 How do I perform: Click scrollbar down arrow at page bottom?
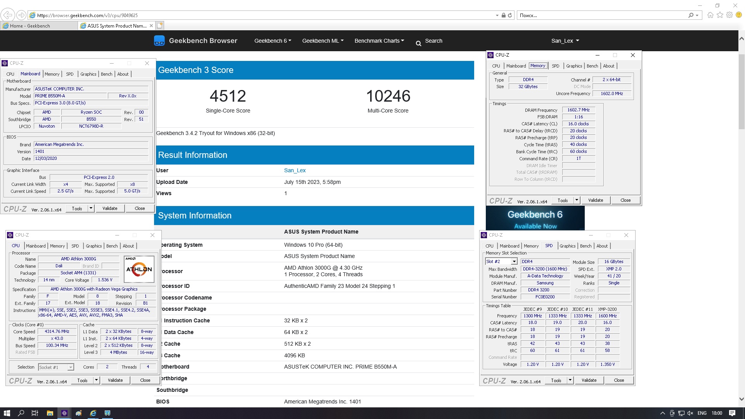tap(742, 399)
